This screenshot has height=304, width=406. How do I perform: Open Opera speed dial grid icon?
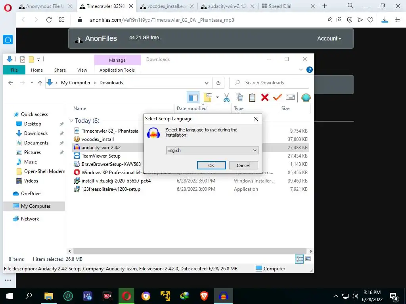pos(61,20)
